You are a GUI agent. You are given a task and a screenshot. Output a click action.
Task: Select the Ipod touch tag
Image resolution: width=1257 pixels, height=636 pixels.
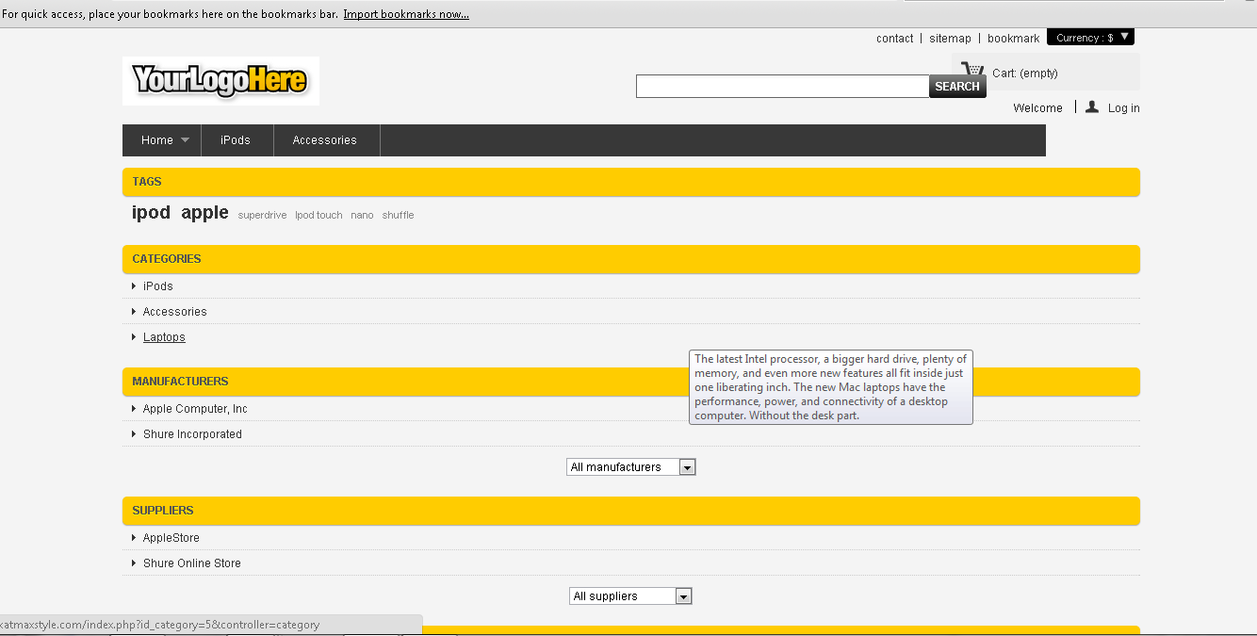[x=318, y=216]
